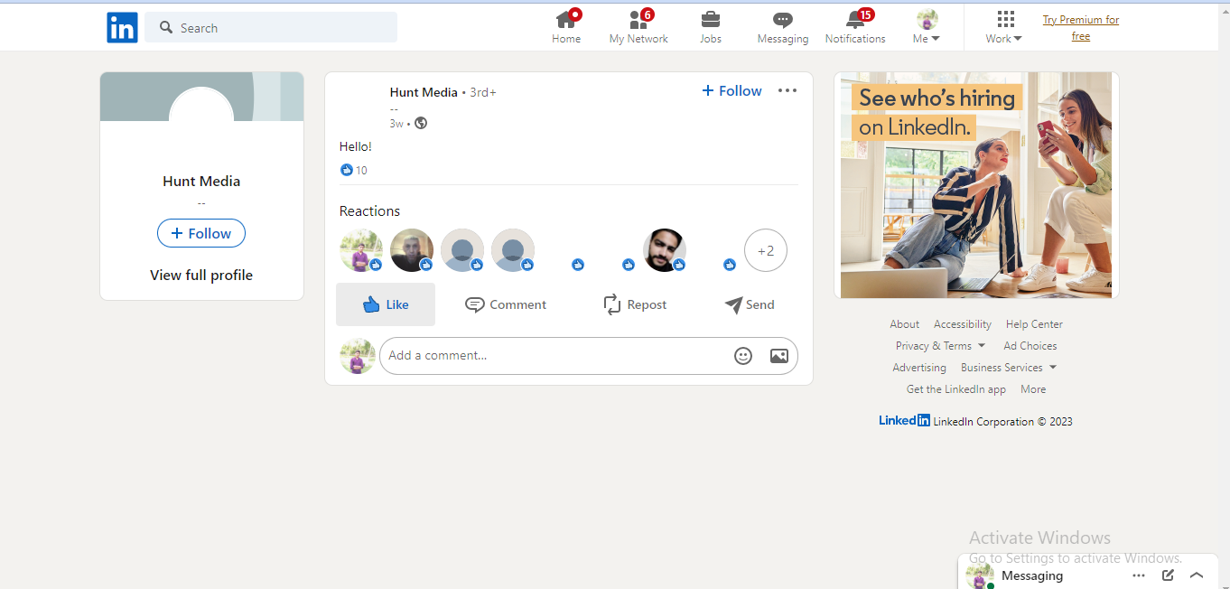Expand Privacy & Terms dropdown

pyautogui.click(x=940, y=346)
